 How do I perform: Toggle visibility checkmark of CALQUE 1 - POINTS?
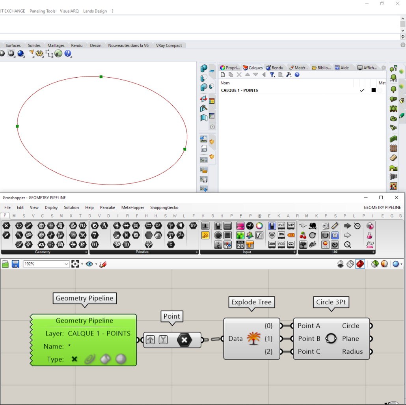(x=361, y=90)
